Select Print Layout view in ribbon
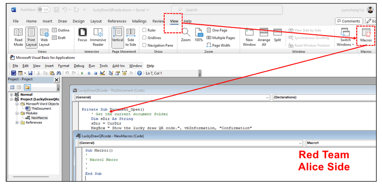 point(32,37)
